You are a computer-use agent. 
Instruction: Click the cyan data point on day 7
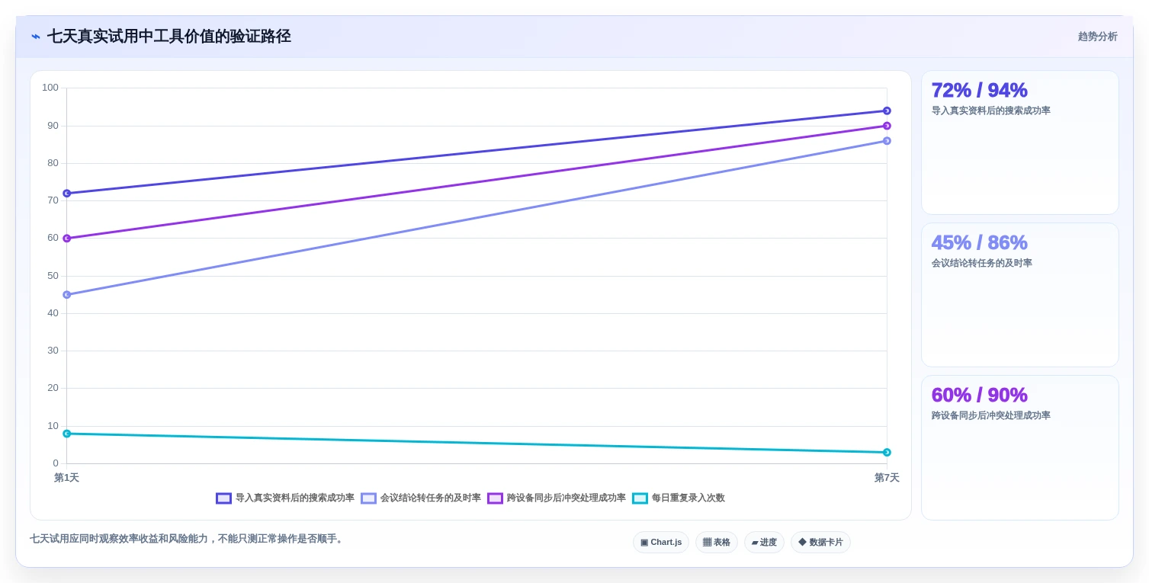[887, 453]
